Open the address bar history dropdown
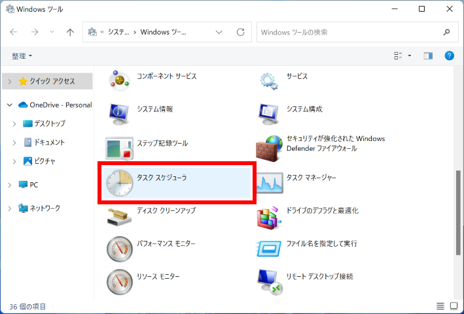The height and width of the screenshot is (314, 464). click(219, 32)
